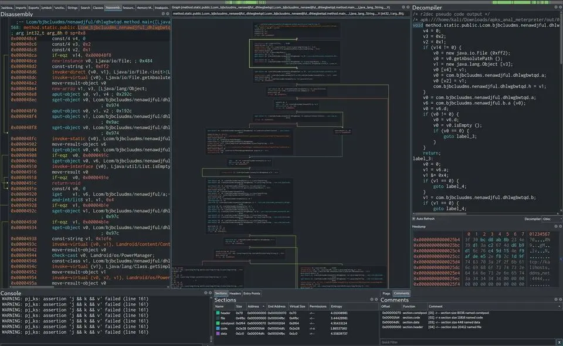The width and height of the screenshot is (563, 346).
Task: Open the Dashboard tab
Action: pyautogui.click(x=6, y=8)
